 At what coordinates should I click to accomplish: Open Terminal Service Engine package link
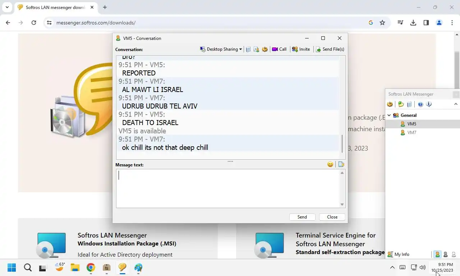tap(340, 244)
